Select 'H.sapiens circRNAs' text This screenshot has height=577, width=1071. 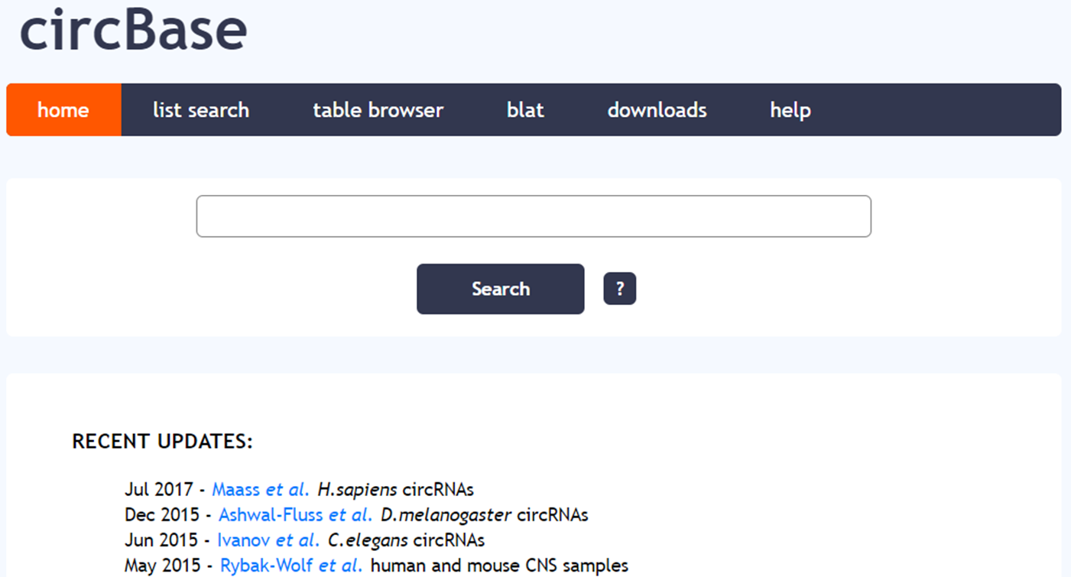point(396,489)
